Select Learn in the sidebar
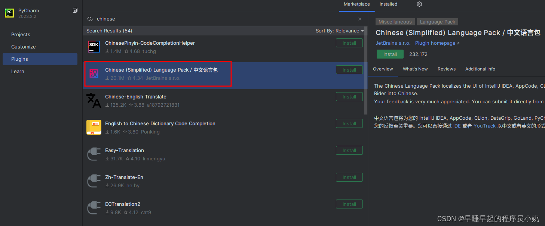The height and width of the screenshot is (226, 545). tap(40, 71)
